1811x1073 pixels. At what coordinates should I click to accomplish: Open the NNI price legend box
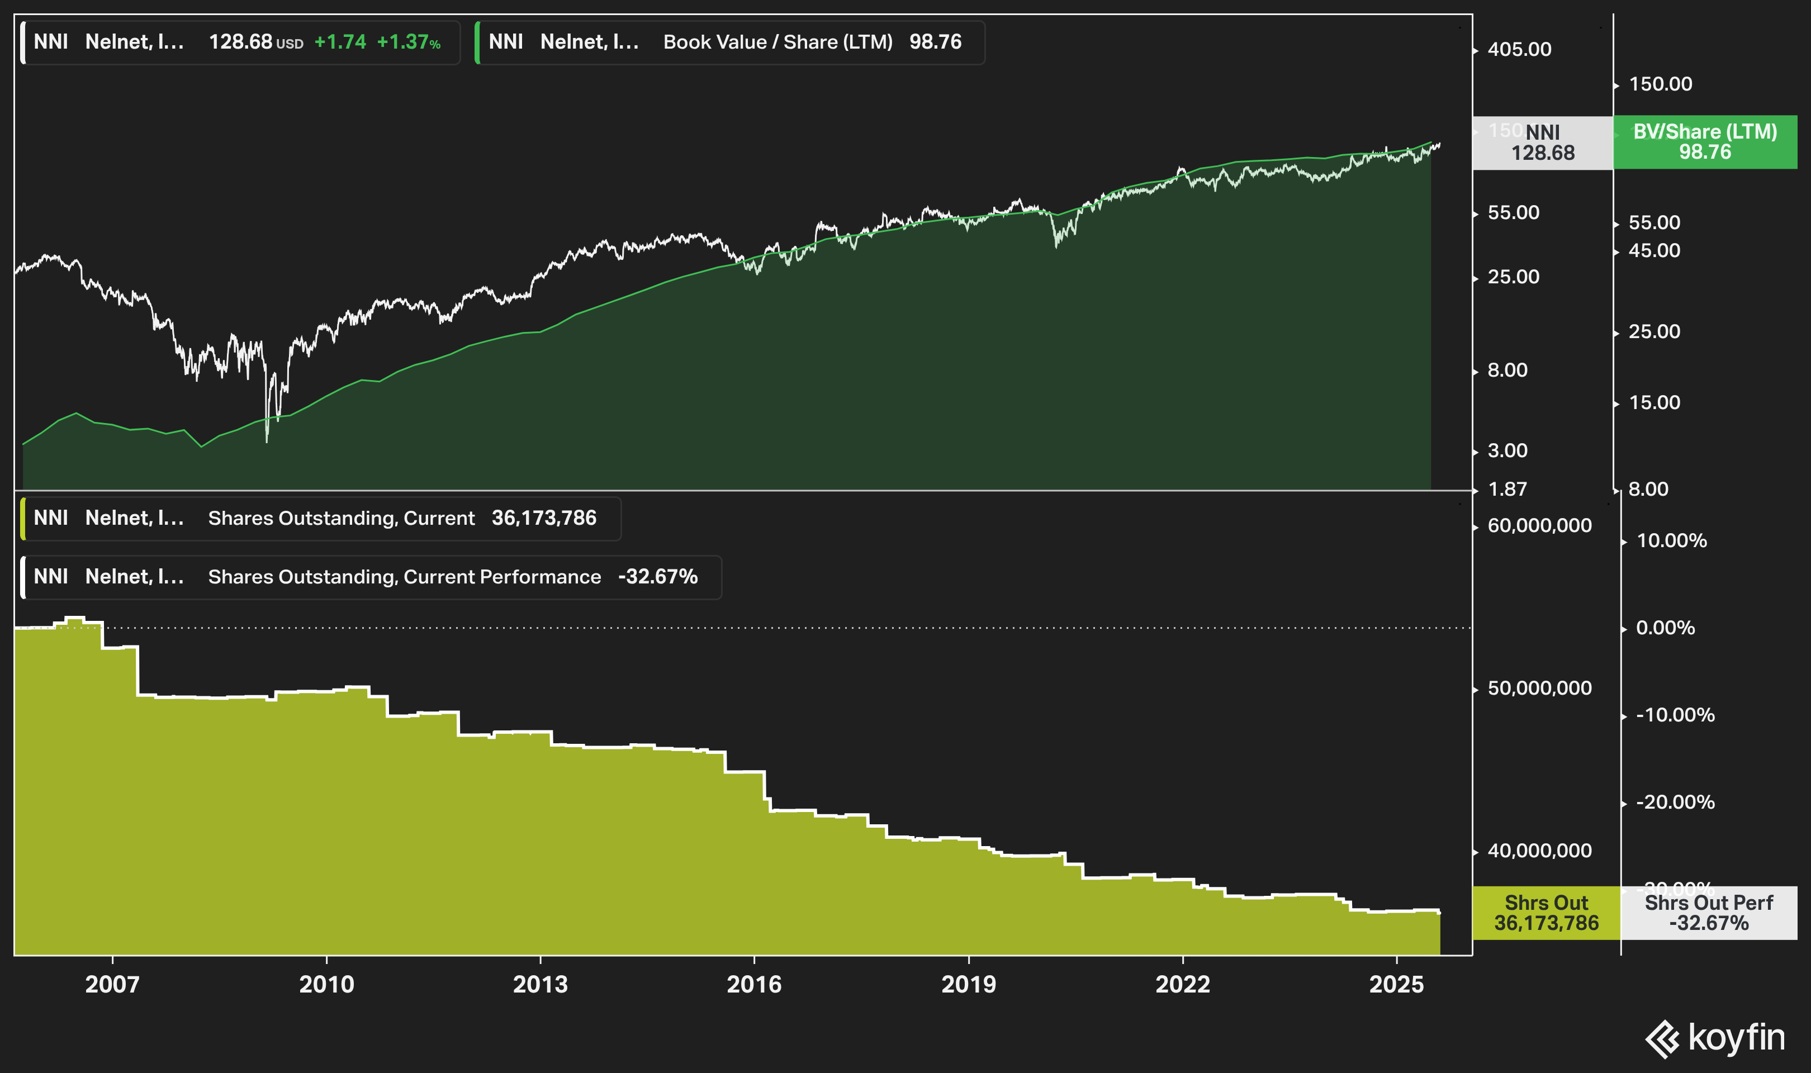pos(240,42)
